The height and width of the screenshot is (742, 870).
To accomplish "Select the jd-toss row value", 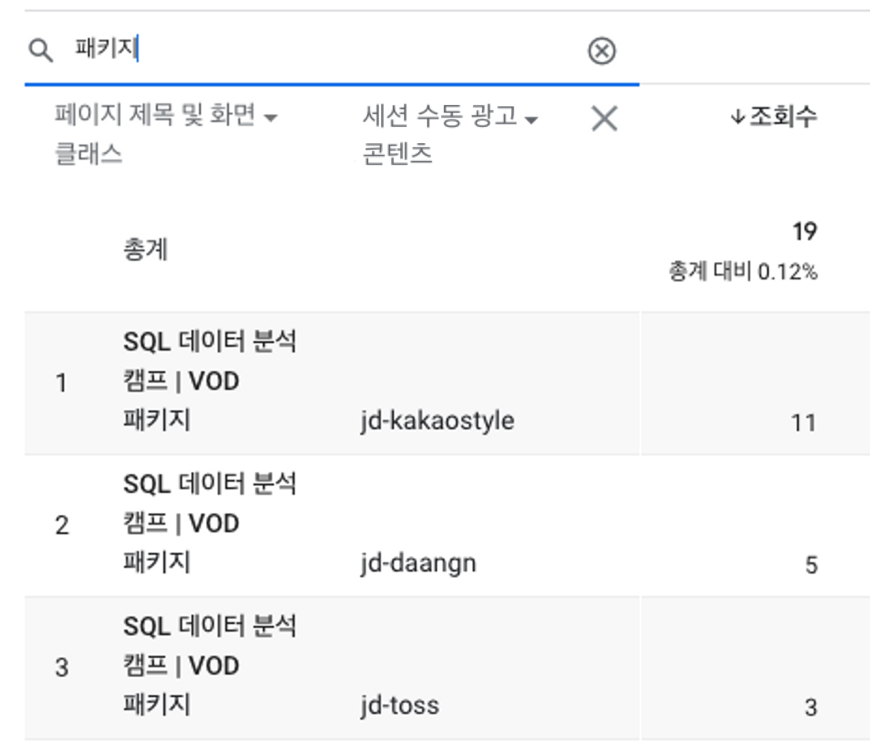I will (x=400, y=705).
